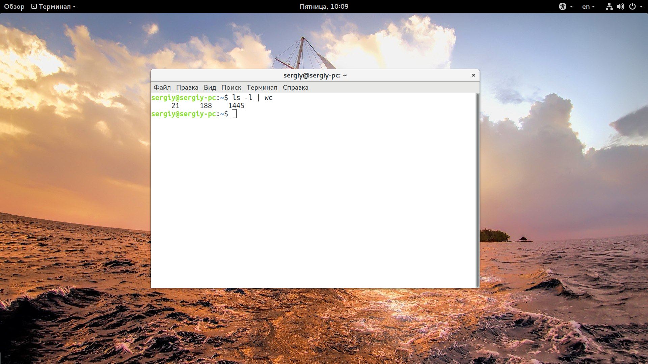Click the terminal cursor at the prompt
Viewport: 648px width, 364px height.
click(x=234, y=114)
